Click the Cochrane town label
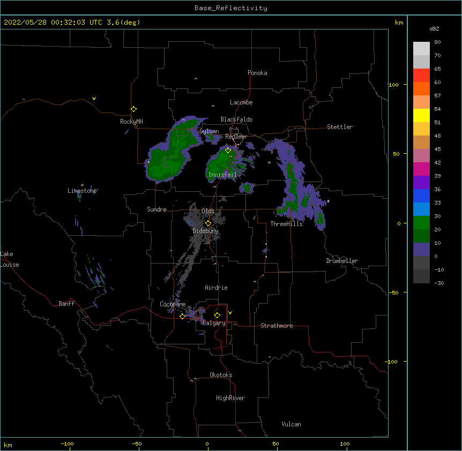The image size is (462, 451). click(x=173, y=304)
